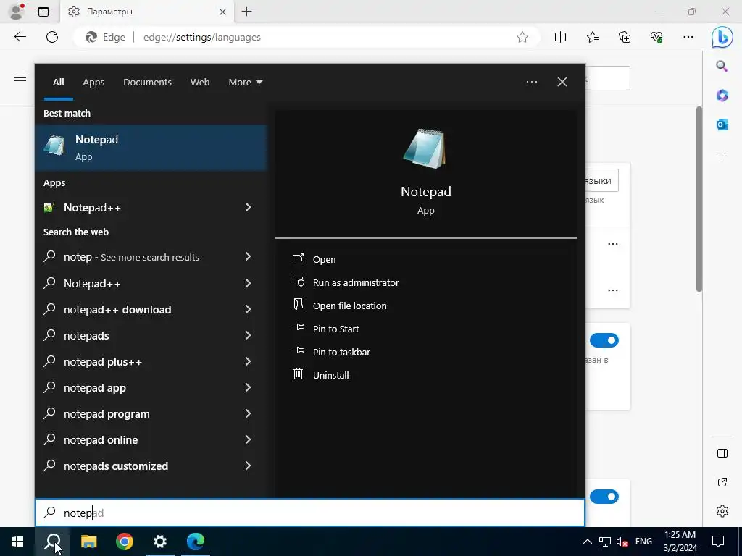
Task: Open Browser essentials heart icon
Action: 656,37
